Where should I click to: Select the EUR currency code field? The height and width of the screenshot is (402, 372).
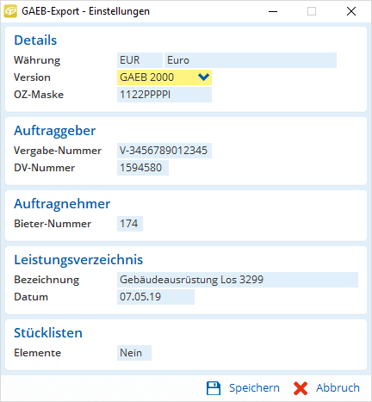139,60
